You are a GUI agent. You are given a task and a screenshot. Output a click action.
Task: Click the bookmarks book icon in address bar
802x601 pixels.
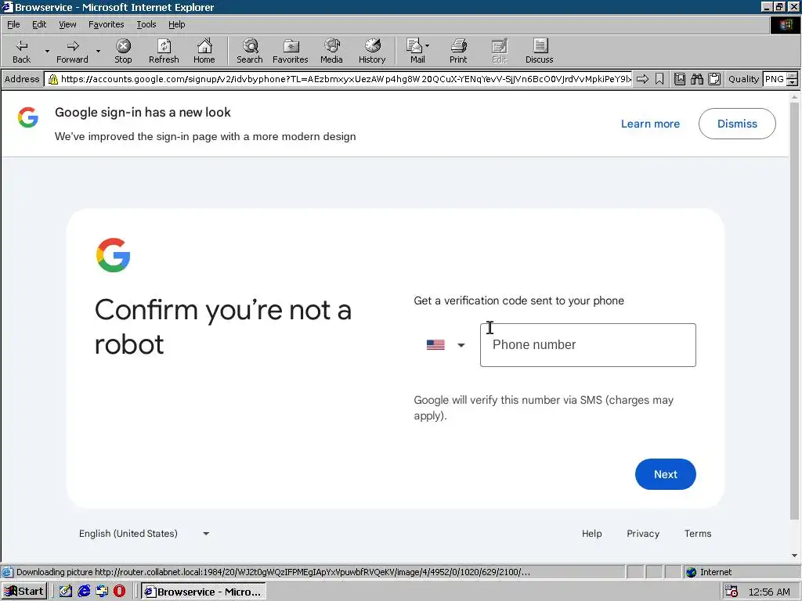[x=680, y=79]
